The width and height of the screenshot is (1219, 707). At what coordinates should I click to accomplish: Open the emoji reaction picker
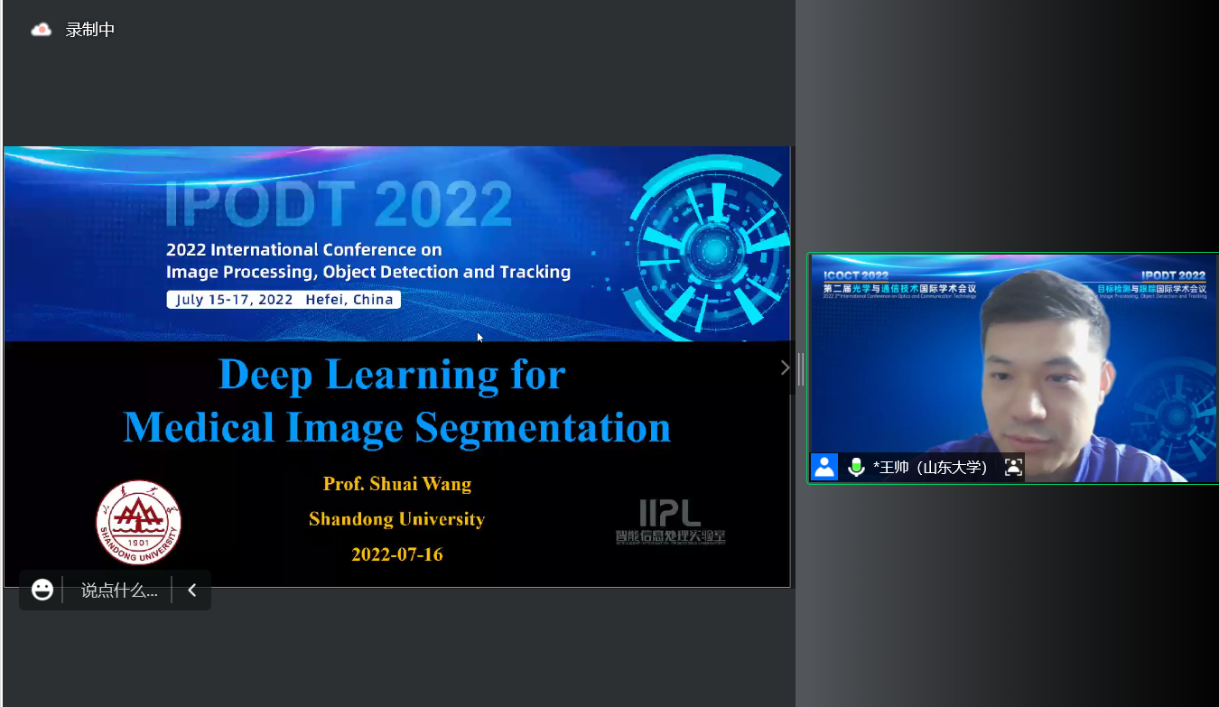tap(42, 590)
